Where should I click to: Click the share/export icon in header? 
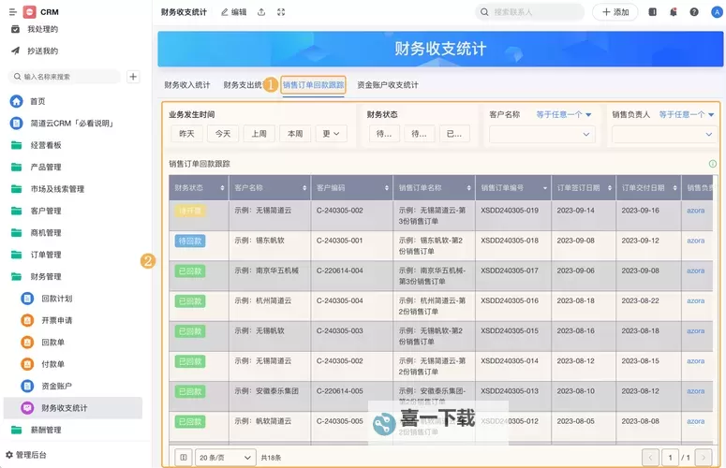tap(261, 12)
